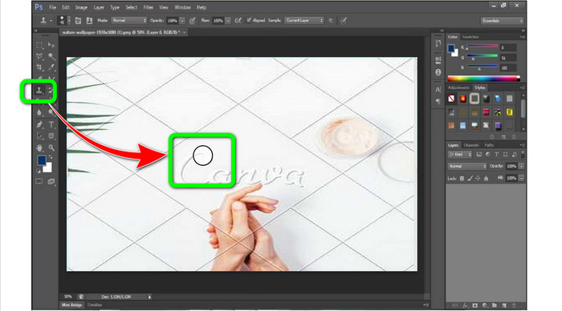Toggle smart object filter in Layers panel
Viewport: 562px width, 311px height.
515,155
